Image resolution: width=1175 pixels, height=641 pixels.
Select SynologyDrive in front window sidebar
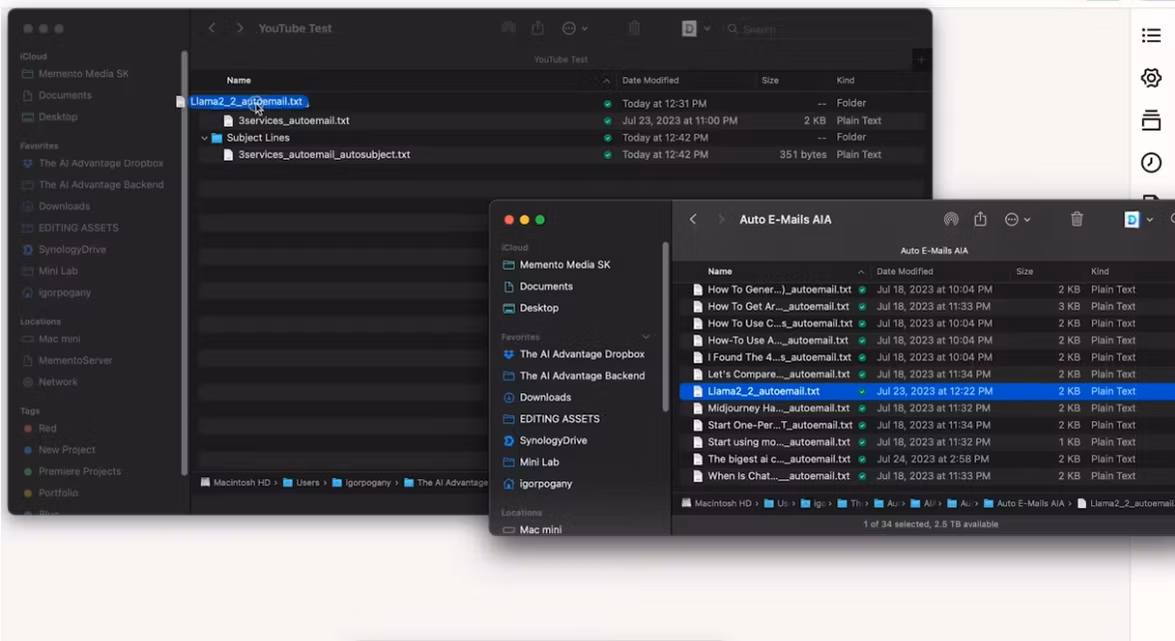click(x=553, y=440)
